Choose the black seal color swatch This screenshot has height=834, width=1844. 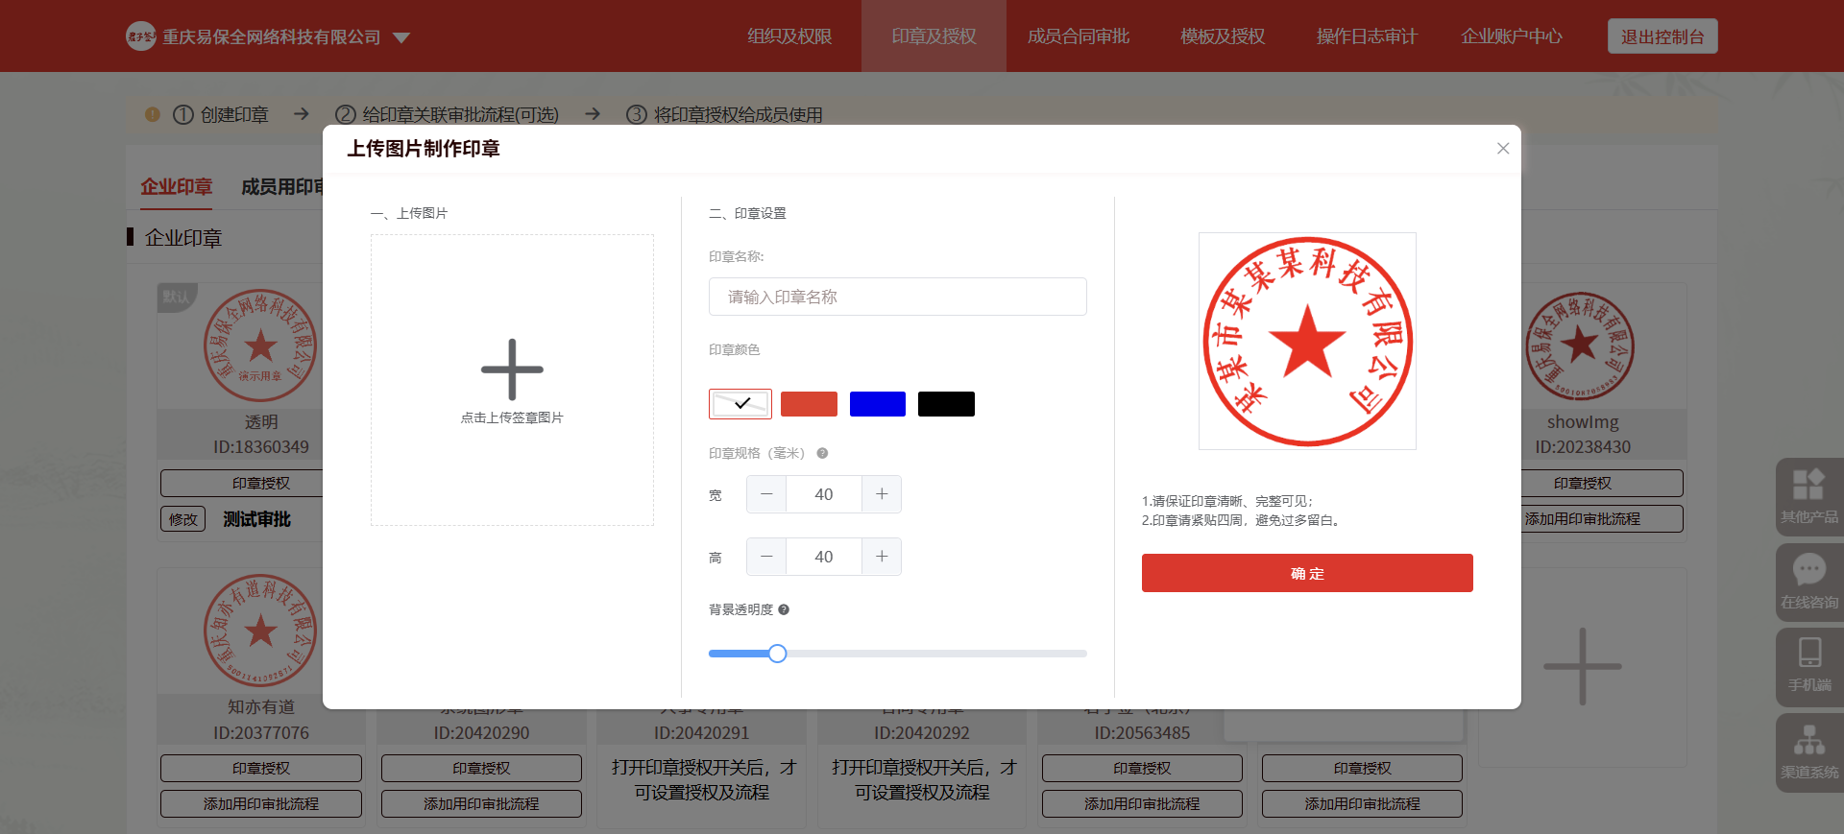(946, 404)
